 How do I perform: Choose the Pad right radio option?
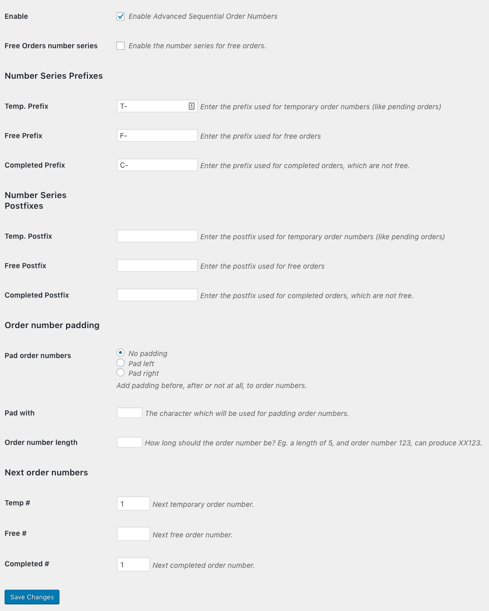tap(120, 372)
